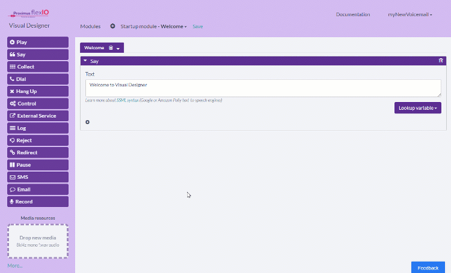Open Documentation page
The image size is (451, 273).
pyautogui.click(x=353, y=14)
